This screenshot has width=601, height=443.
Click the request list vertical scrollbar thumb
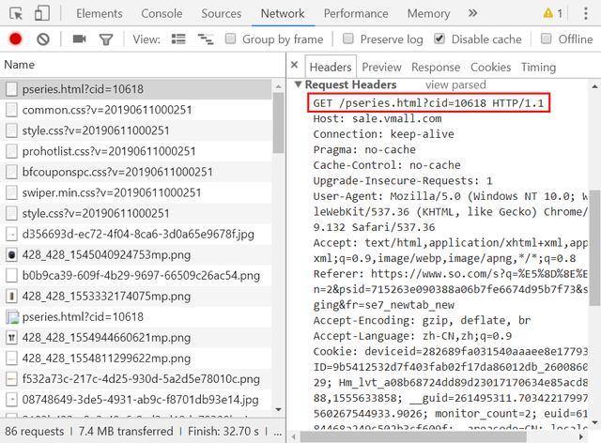(279, 124)
